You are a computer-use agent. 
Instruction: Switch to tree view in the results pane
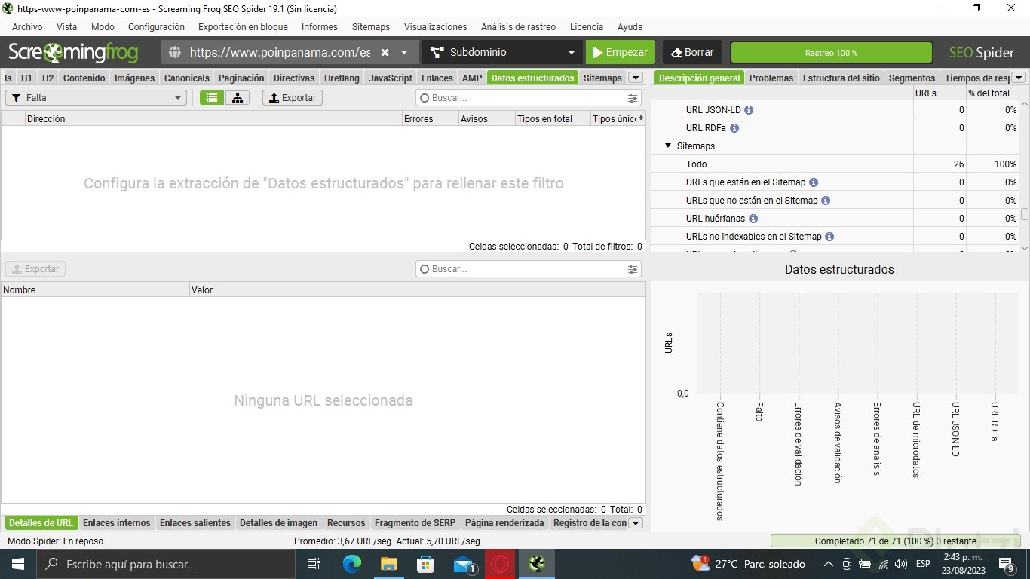[x=237, y=97]
